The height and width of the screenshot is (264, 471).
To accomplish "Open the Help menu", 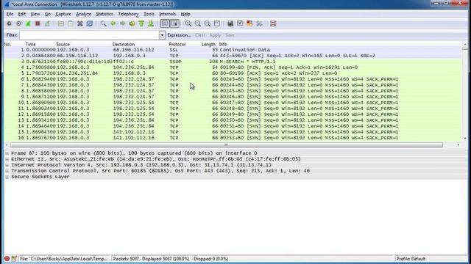I will click(185, 14).
